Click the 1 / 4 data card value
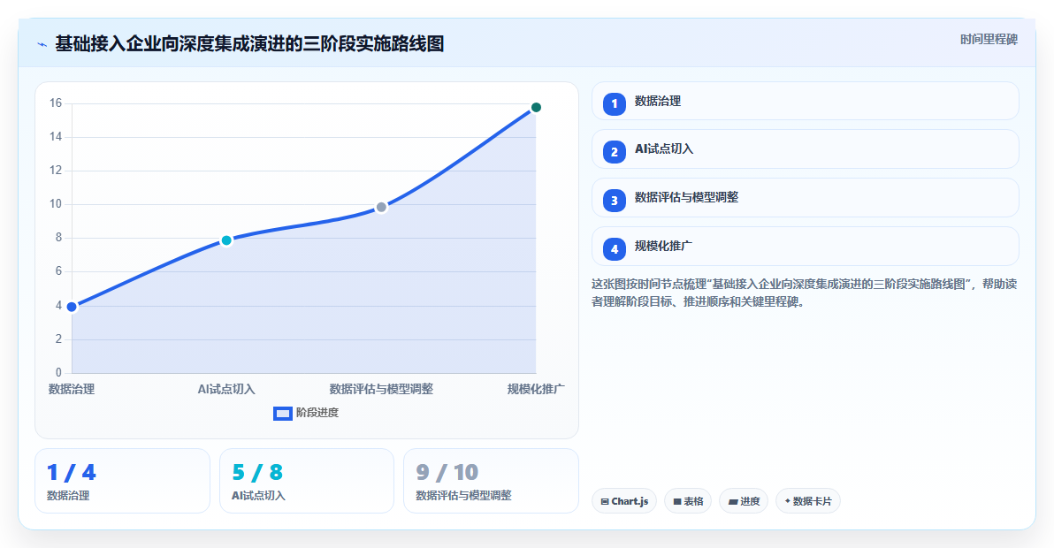Image resolution: width=1054 pixels, height=548 pixels. coord(72,473)
